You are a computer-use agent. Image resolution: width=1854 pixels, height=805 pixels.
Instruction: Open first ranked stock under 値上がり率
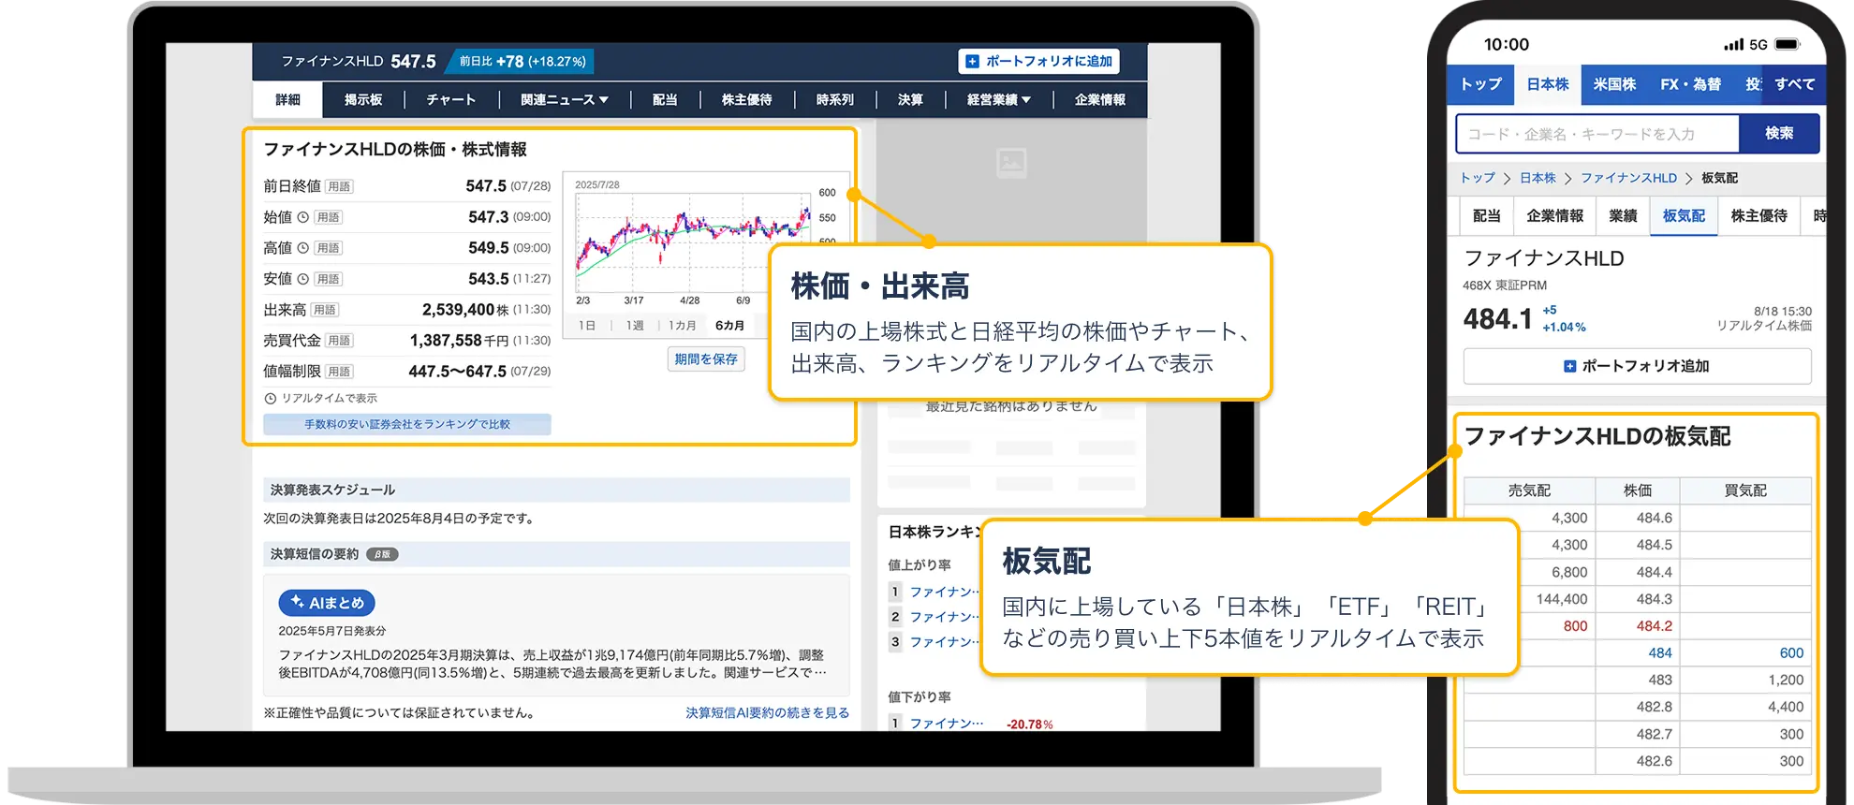pyautogui.click(x=946, y=592)
